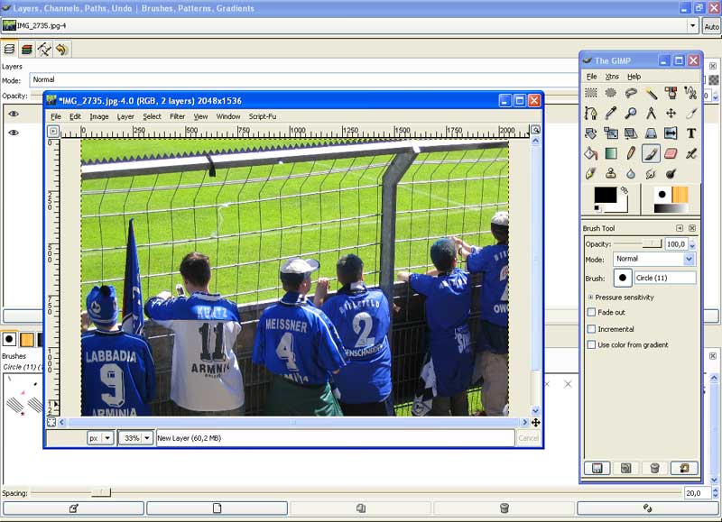Select the Ink pen tool
Image resolution: width=722 pixels, height=522 pixels.
point(591,174)
